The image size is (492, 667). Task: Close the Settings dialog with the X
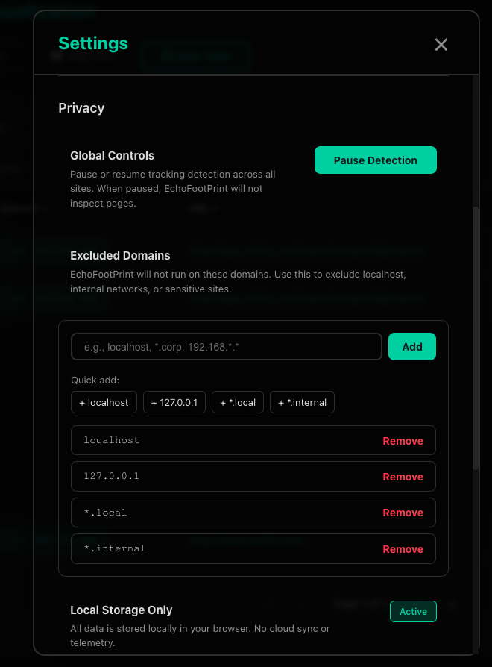tap(441, 45)
